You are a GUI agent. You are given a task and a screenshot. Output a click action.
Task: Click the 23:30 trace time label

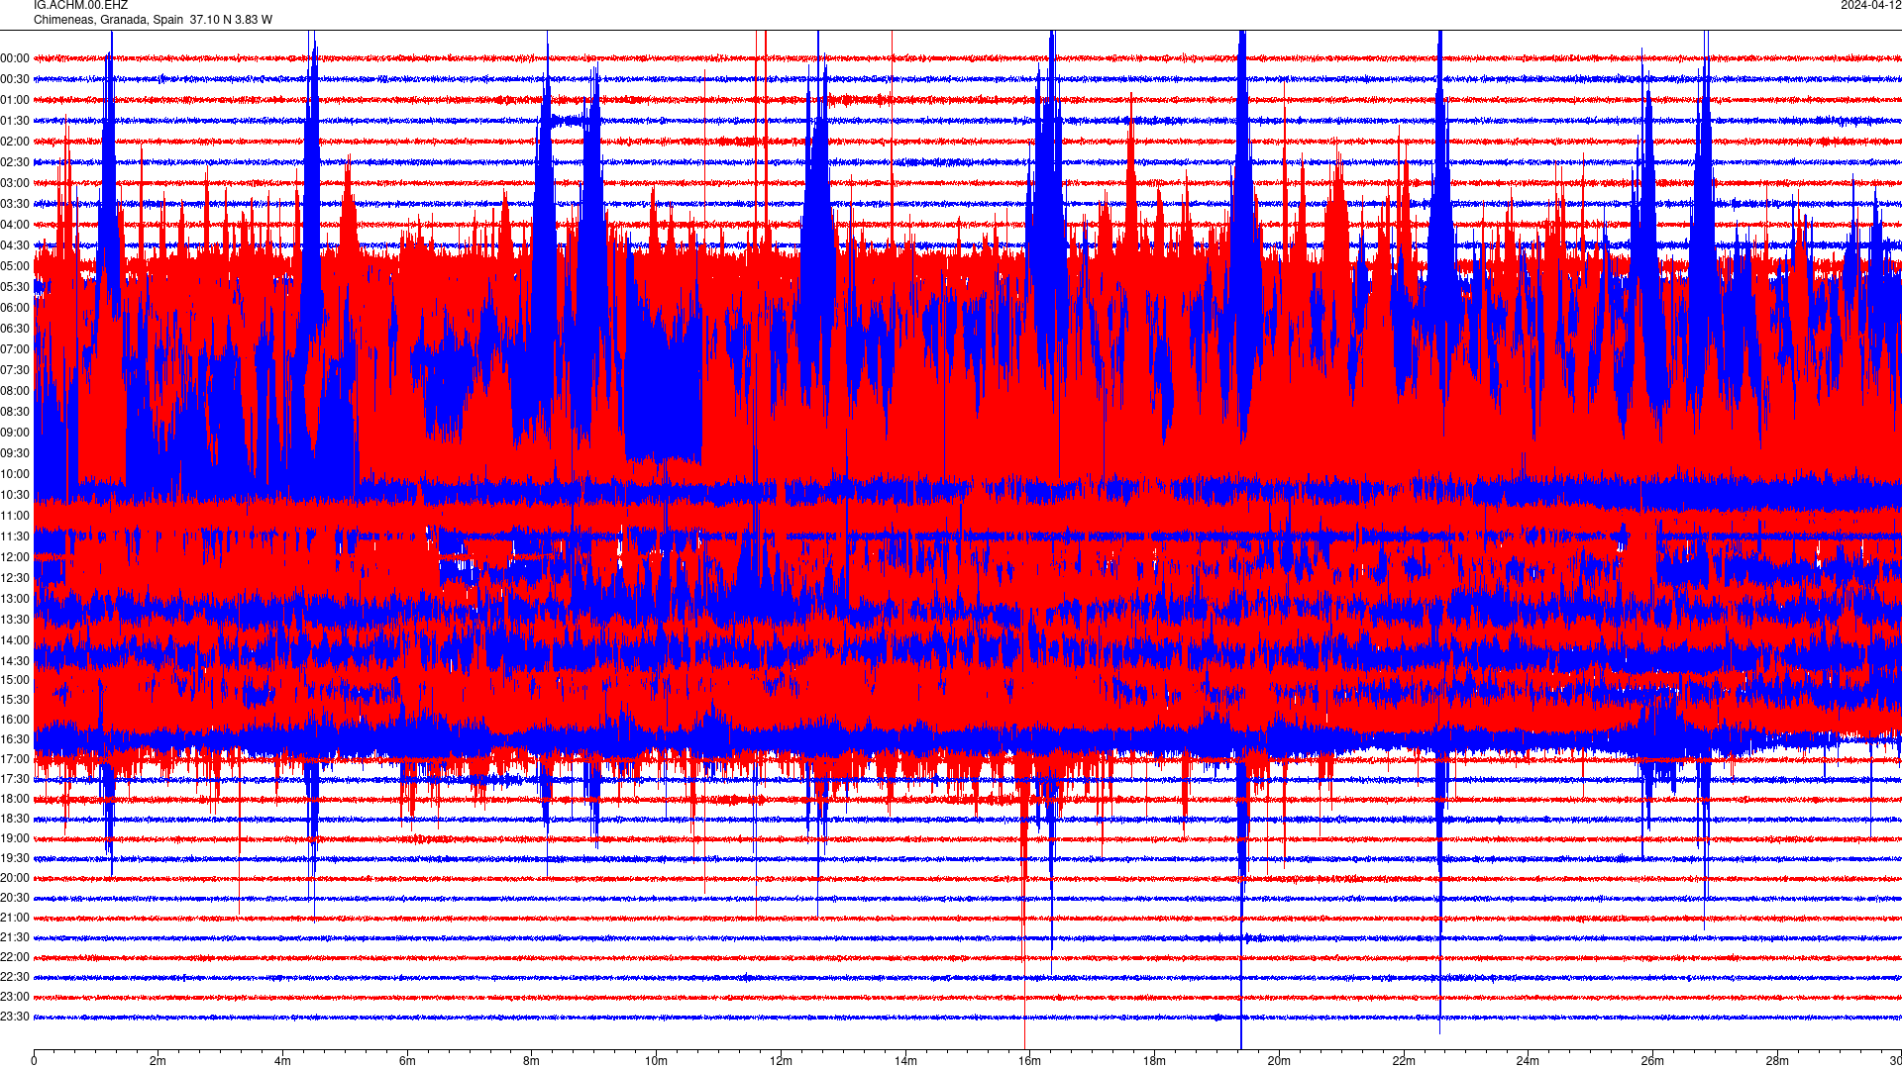tap(15, 1017)
